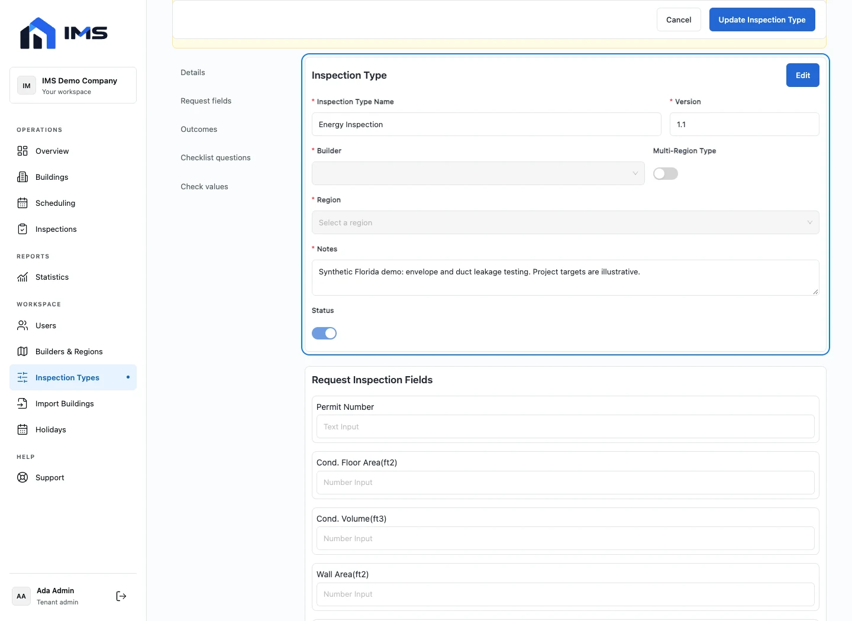Click the Inspection Type Name field
This screenshot has width=852, height=621.
pos(486,124)
